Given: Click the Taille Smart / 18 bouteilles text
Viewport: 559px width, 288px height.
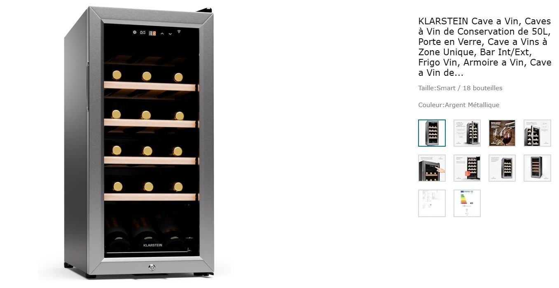Looking at the screenshot, I should (x=460, y=88).
